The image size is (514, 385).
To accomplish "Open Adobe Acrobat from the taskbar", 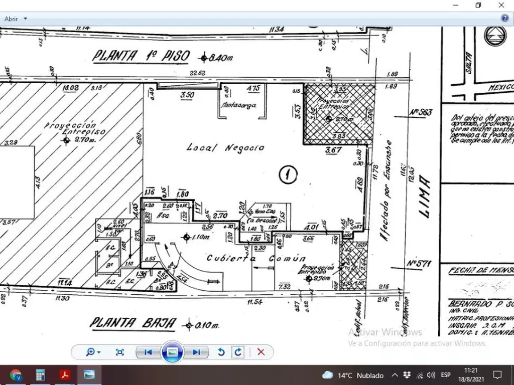I will 65,375.
